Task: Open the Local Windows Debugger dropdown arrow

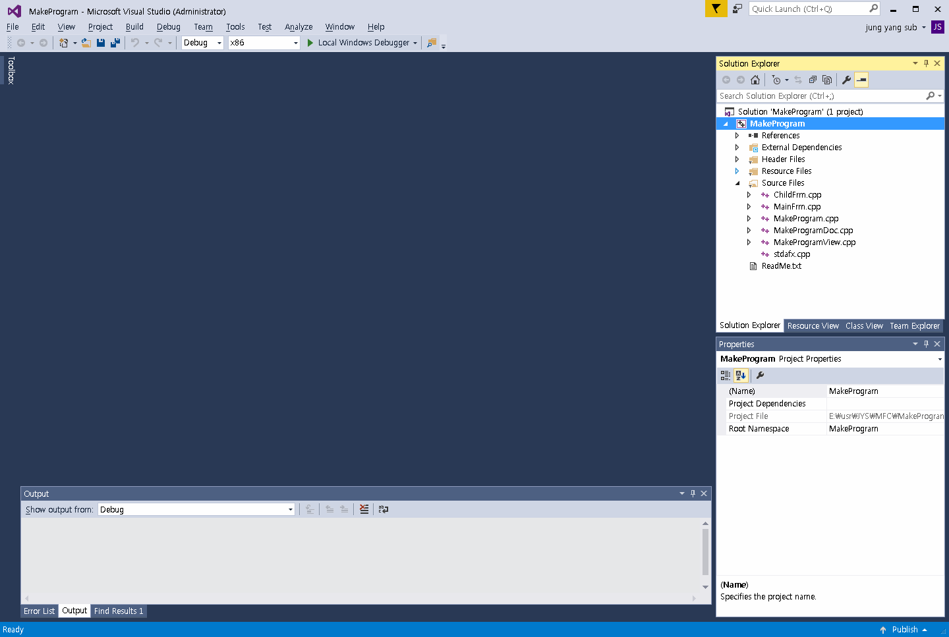Action: coord(415,43)
